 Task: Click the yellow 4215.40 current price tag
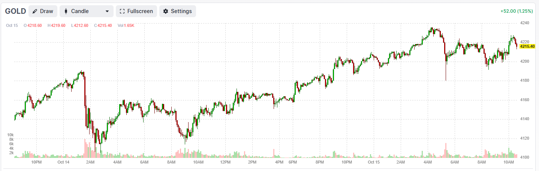click(x=527, y=46)
